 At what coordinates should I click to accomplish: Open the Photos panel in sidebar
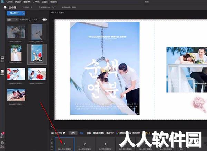pyautogui.click(x=2, y=59)
